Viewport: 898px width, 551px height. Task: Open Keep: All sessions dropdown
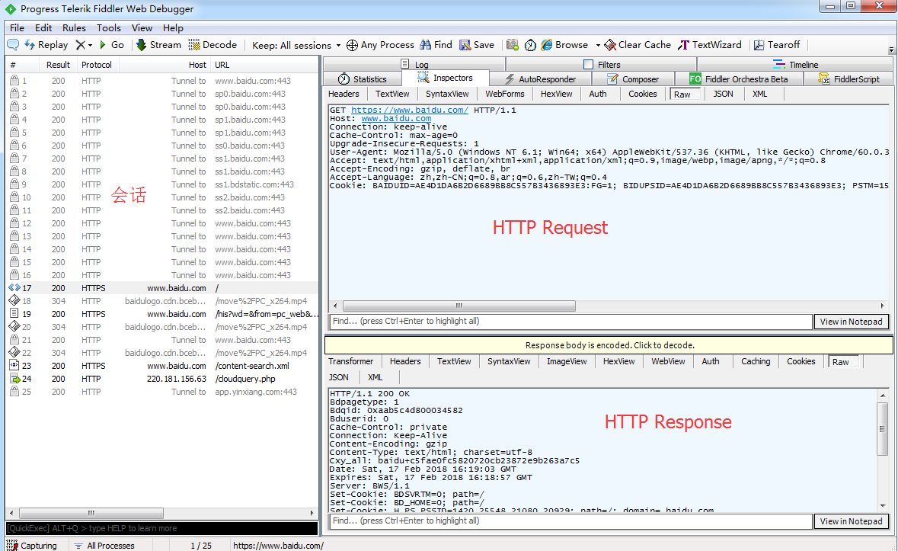click(296, 45)
